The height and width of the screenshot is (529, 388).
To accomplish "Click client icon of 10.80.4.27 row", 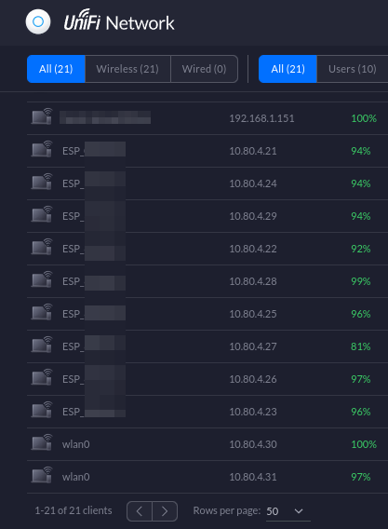I will point(42,345).
